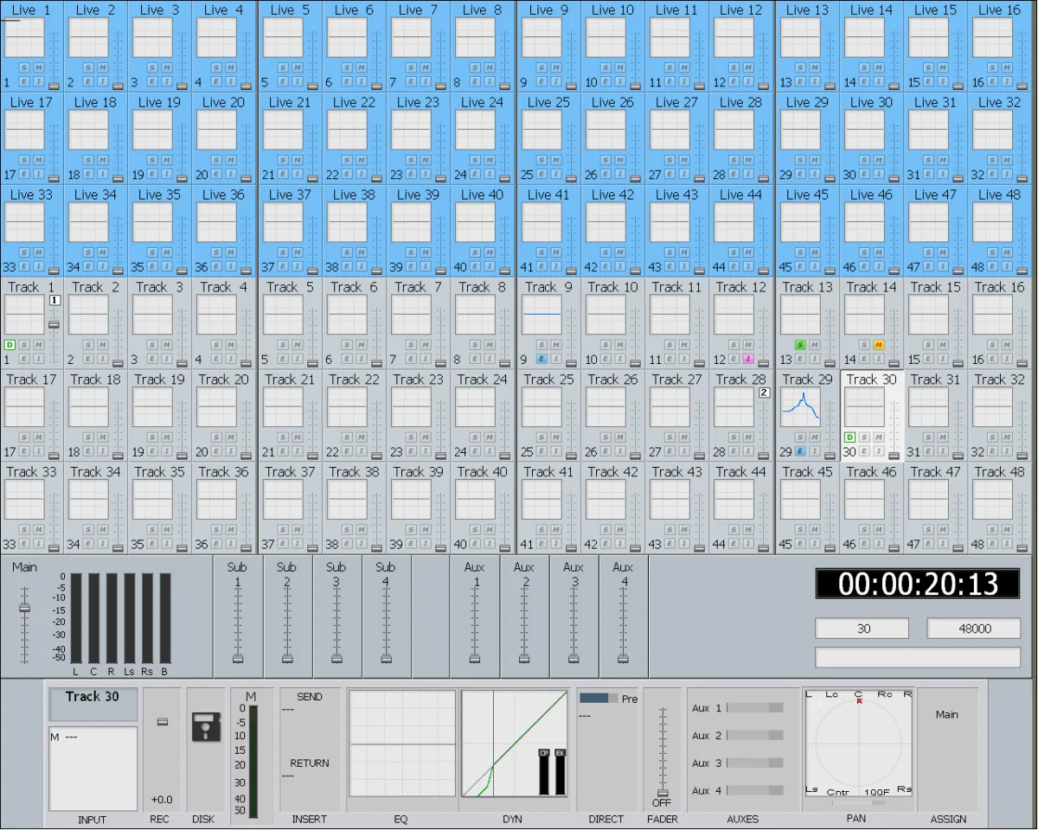Click the Aux 4 master fader handle
Image resolution: width=1038 pixels, height=830 pixels.
click(x=622, y=658)
